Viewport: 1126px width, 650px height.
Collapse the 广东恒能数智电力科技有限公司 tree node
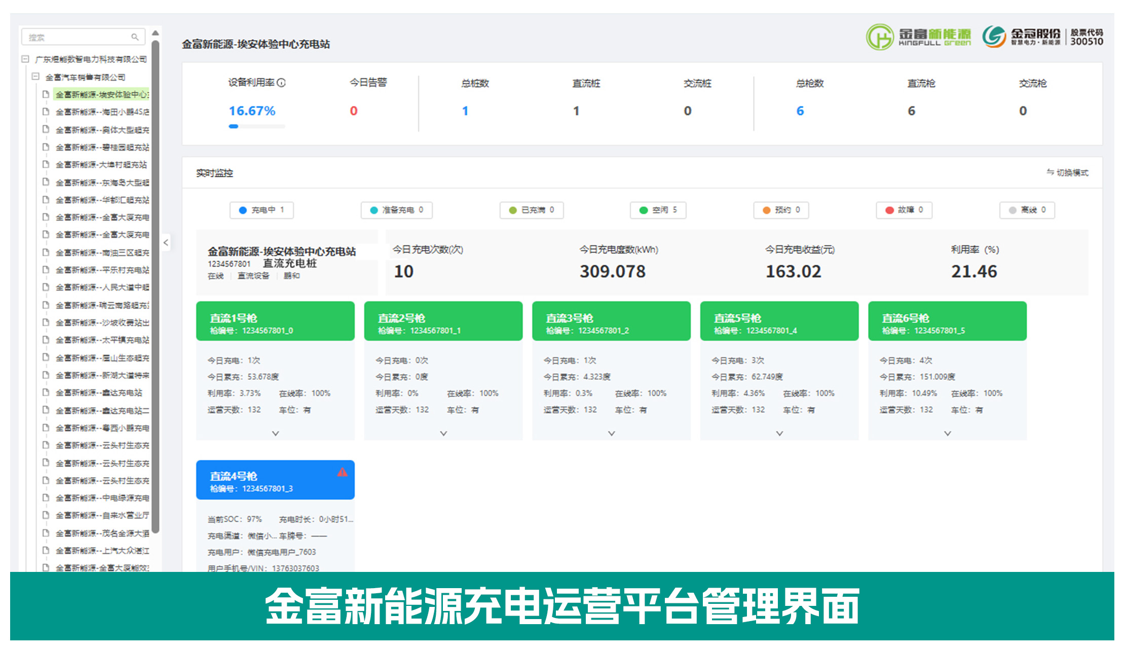coord(25,59)
